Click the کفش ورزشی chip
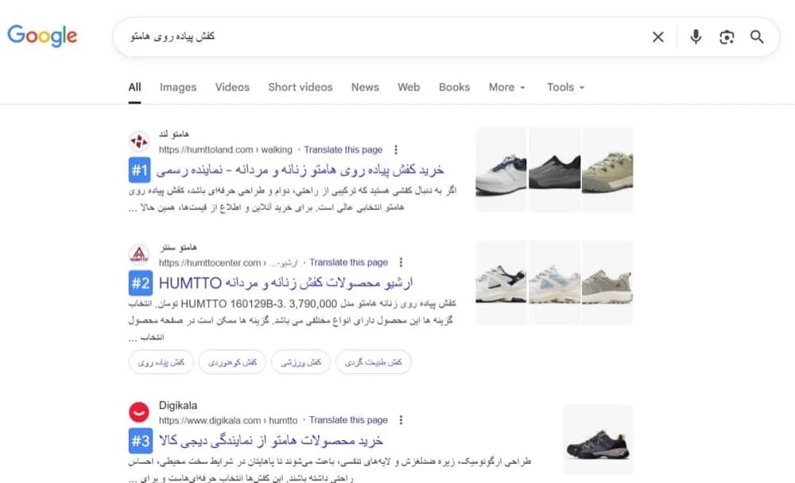This screenshot has width=795, height=483. click(301, 362)
